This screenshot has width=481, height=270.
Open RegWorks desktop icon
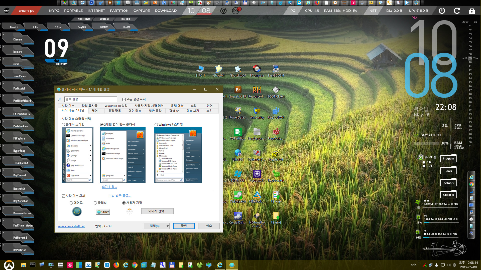point(276,134)
